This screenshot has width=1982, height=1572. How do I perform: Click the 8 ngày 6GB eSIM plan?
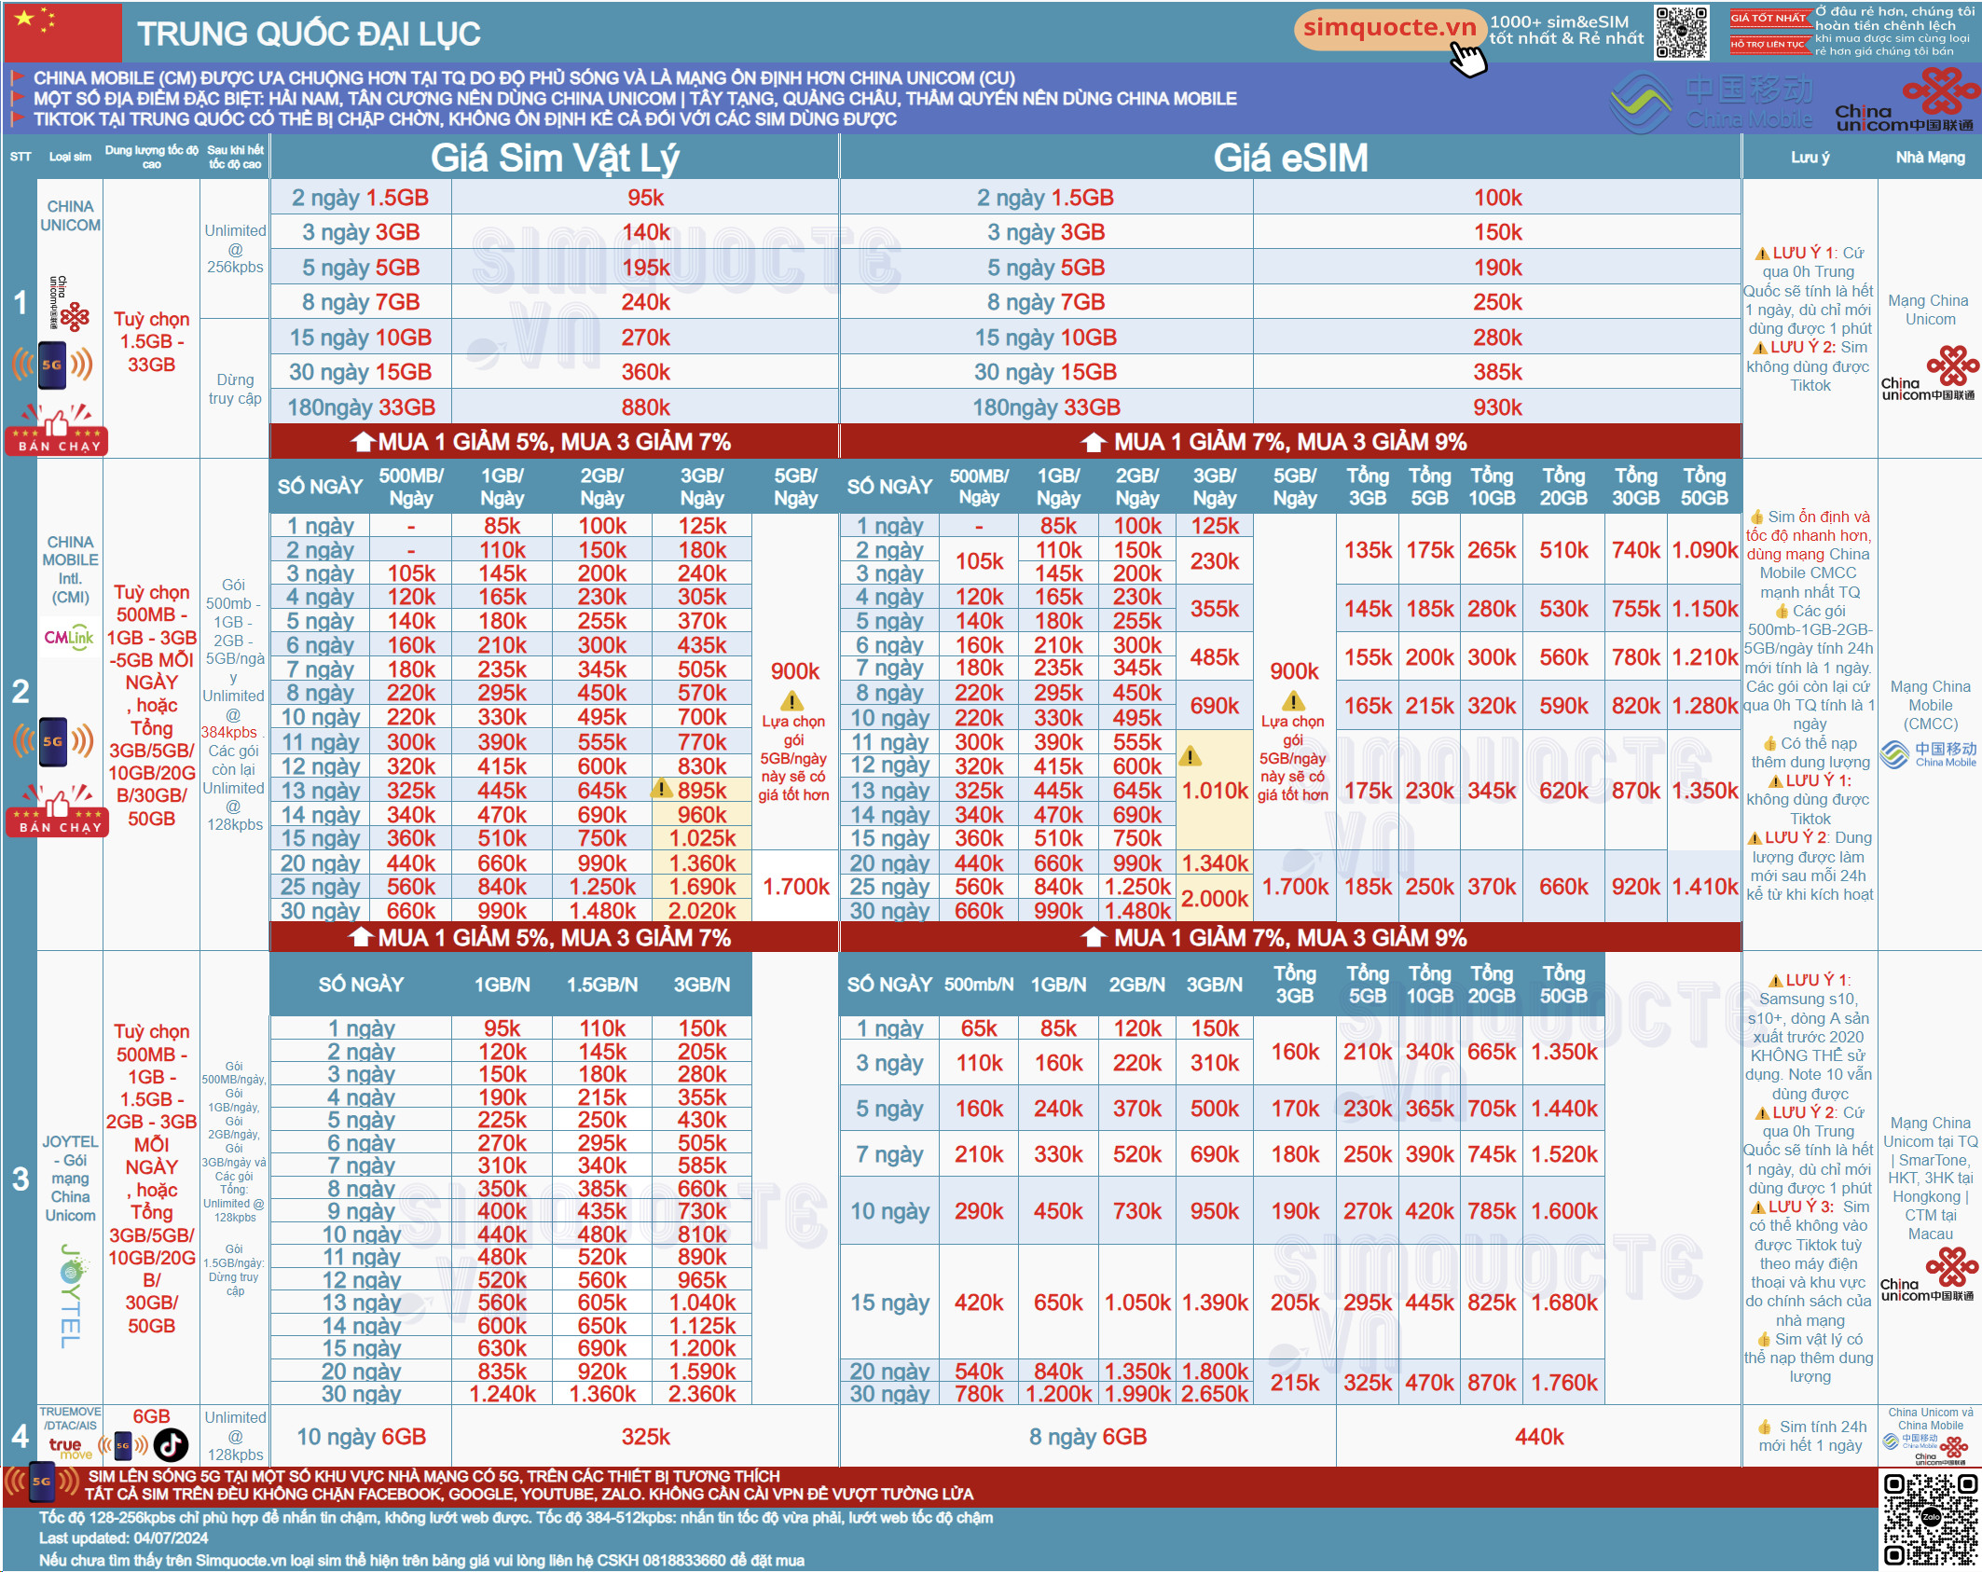click(x=1088, y=1437)
